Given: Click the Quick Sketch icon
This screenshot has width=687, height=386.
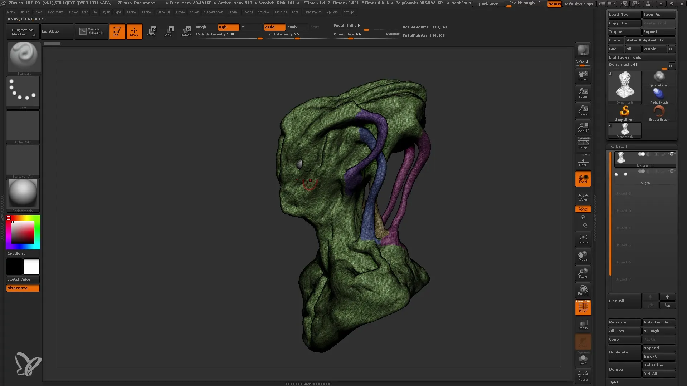Looking at the screenshot, I should 92,31.
